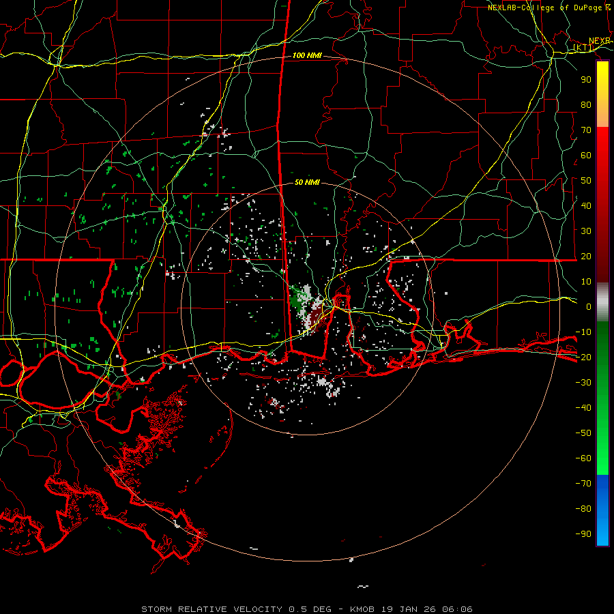
Task: Click the "100 NMI" range ring label
Action: (307, 56)
